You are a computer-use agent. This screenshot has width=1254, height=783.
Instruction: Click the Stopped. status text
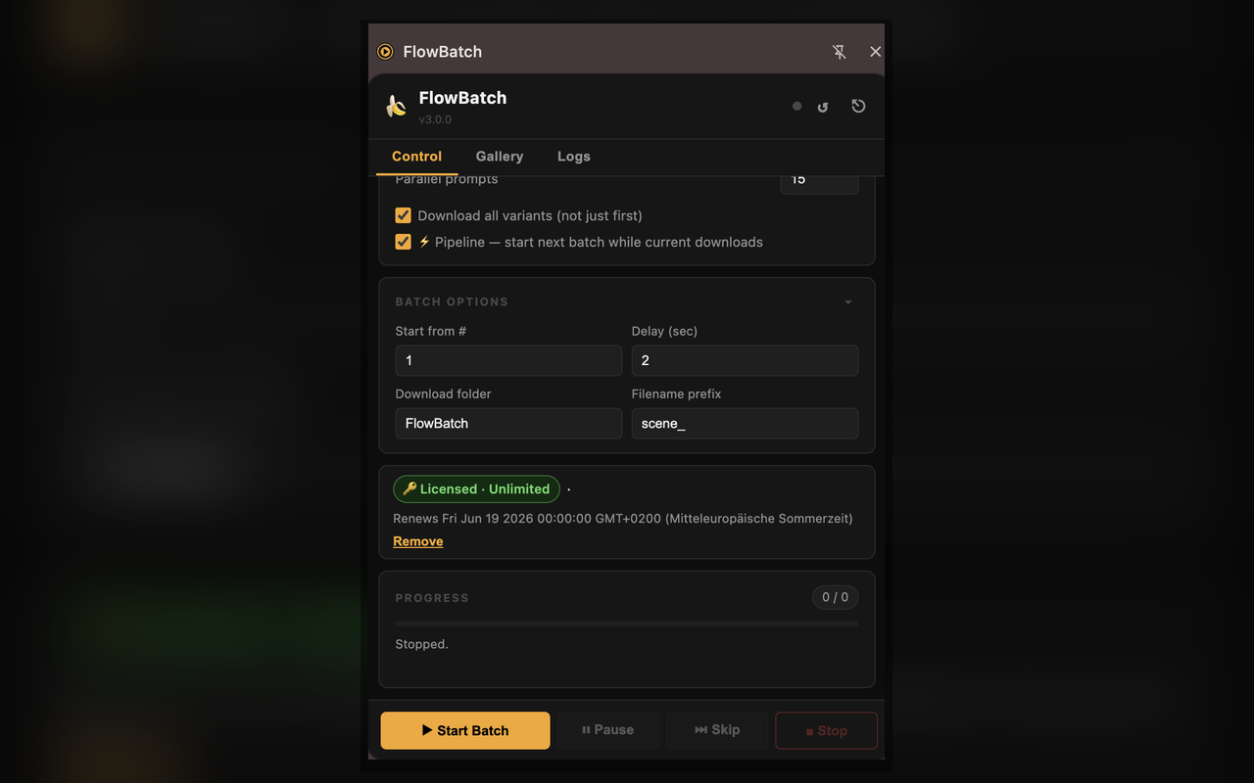tap(422, 644)
